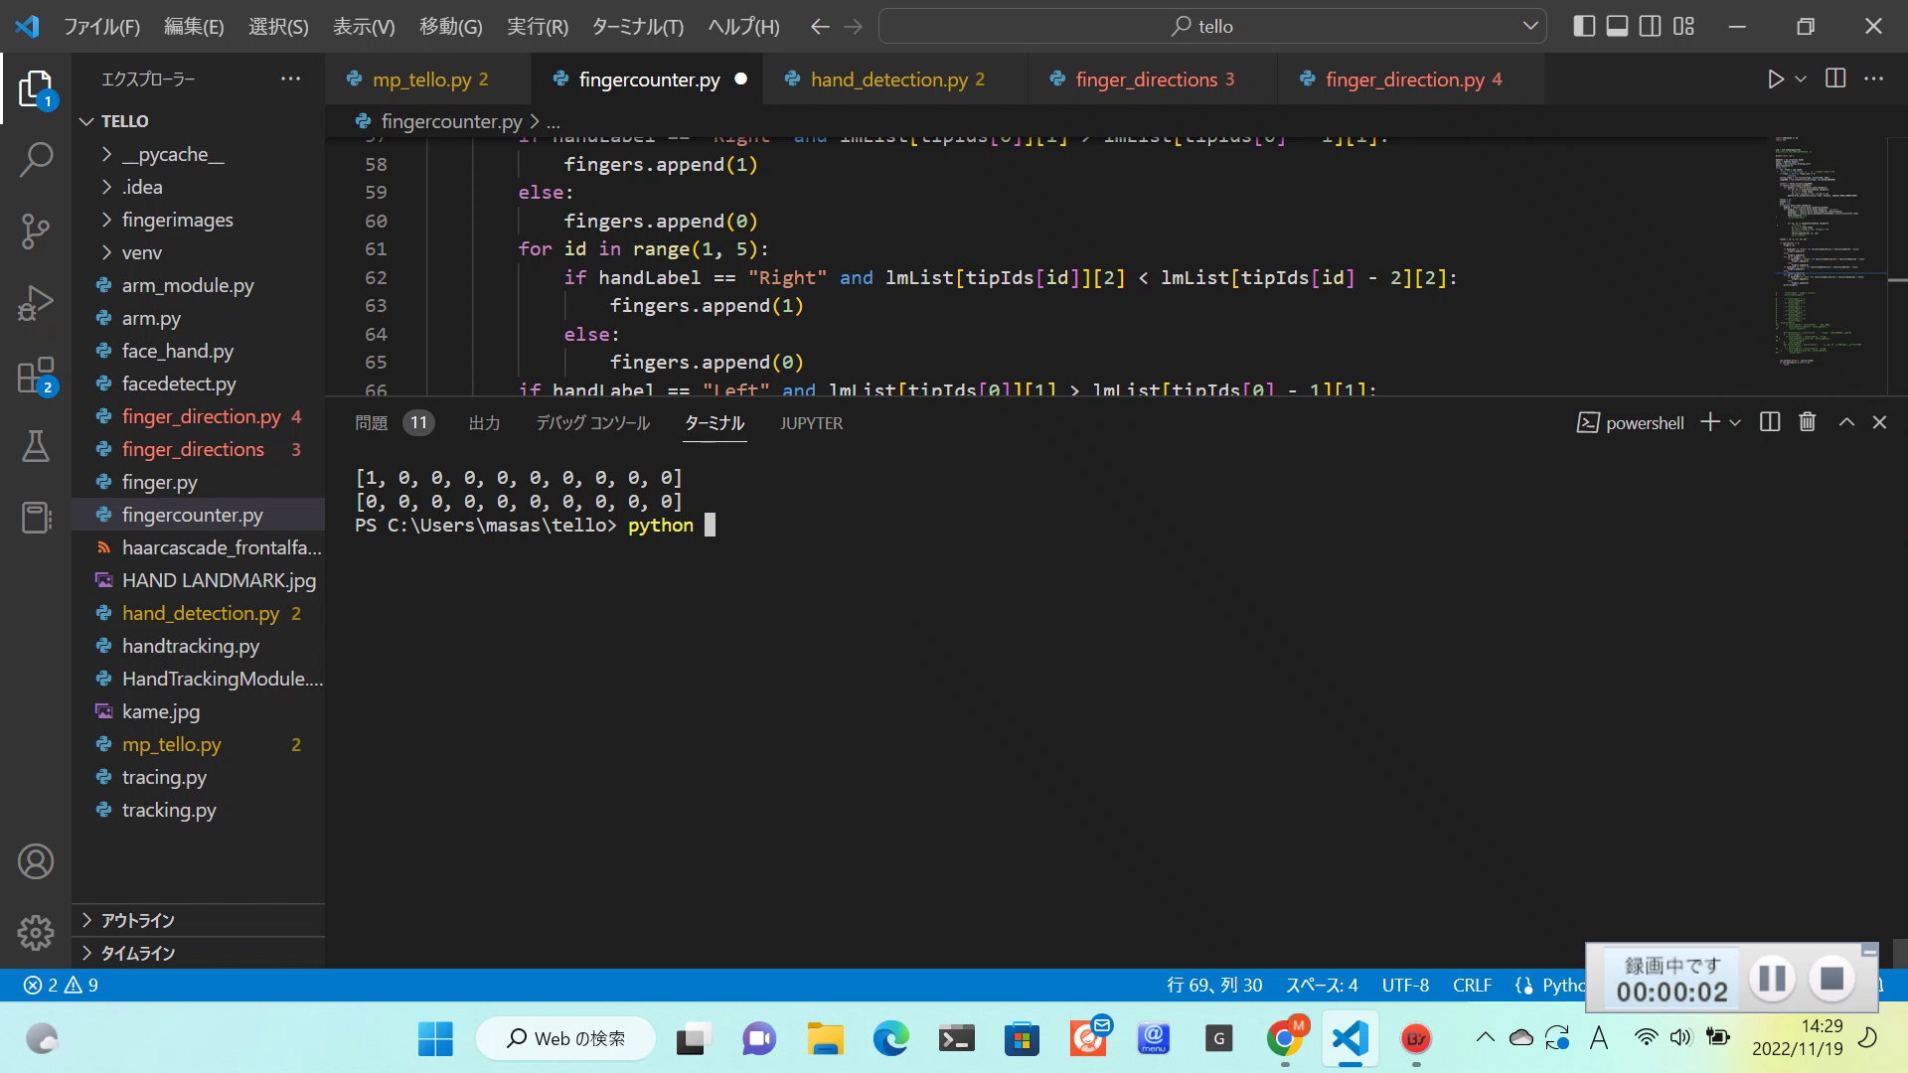The image size is (1908, 1073).
Task: Open Customize Layout icon in title bar
Action: [x=1683, y=26]
